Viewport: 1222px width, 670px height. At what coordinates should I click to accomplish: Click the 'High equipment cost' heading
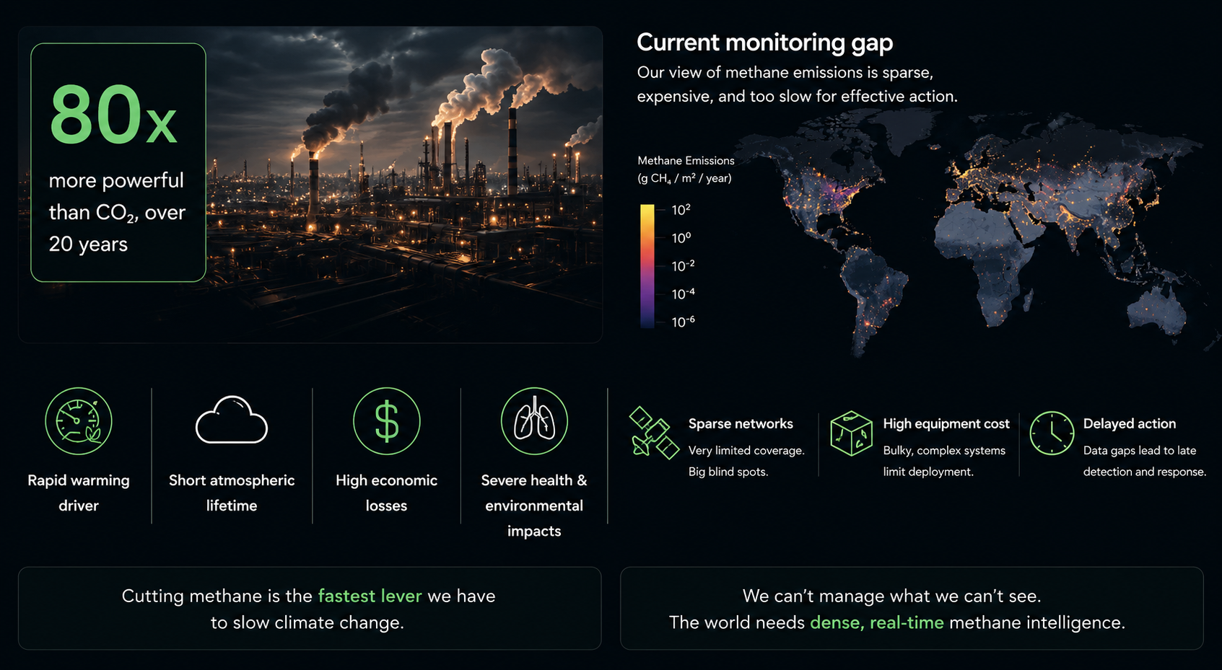pyautogui.click(x=946, y=423)
